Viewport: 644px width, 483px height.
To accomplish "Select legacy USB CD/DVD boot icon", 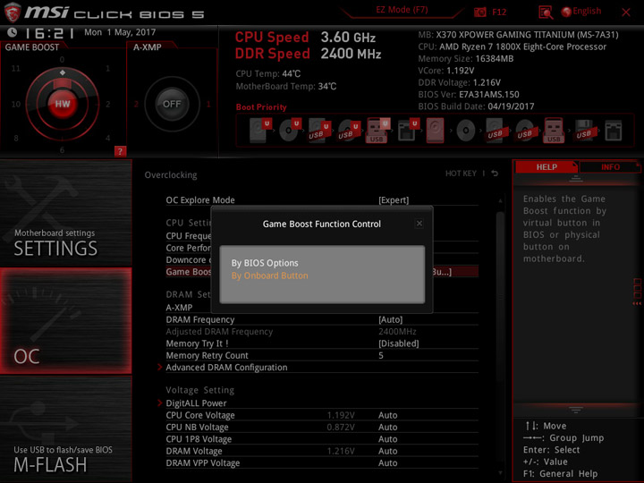I will point(525,131).
